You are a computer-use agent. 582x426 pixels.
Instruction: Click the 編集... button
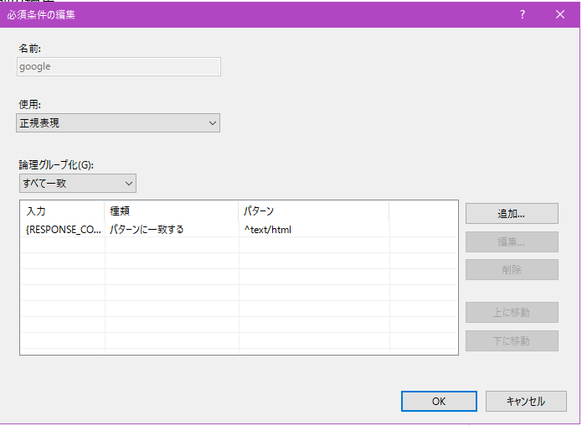512,242
